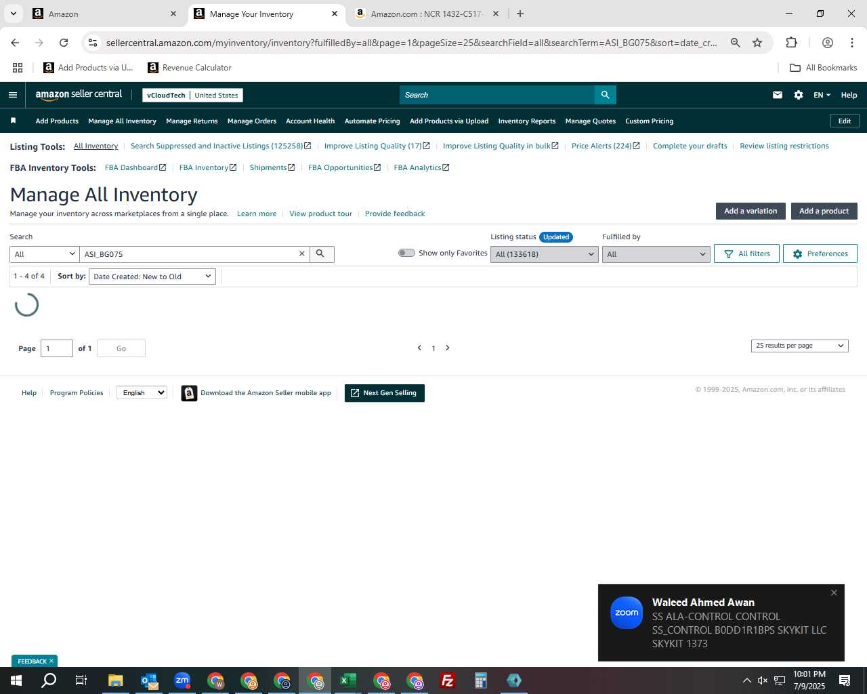867x694 pixels.
Task: Open Account Health in the nav bar
Action: [310, 121]
